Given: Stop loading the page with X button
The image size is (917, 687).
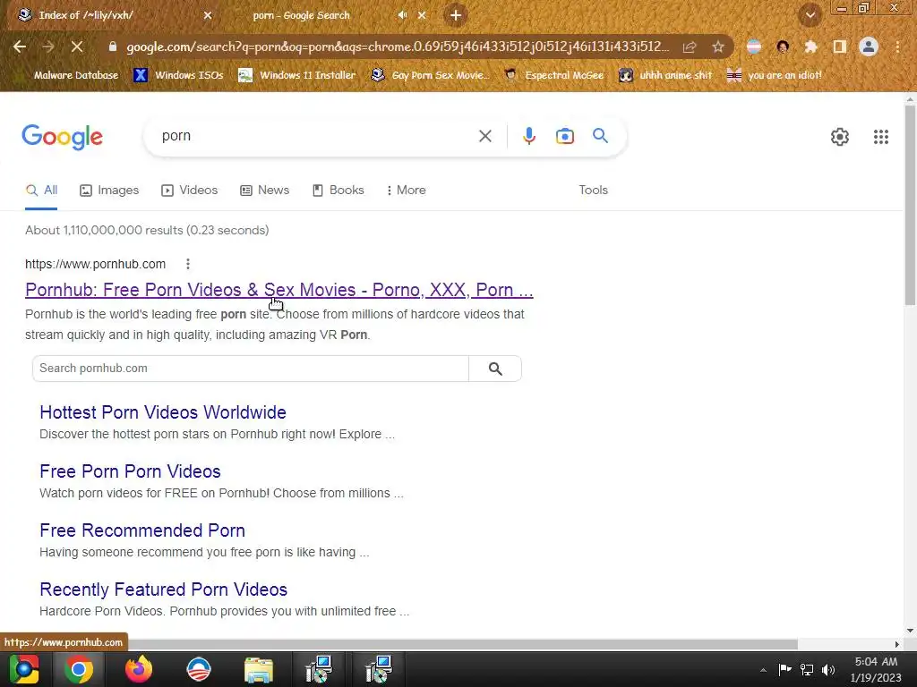Looking at the screenshot, I should click(77, 47).
